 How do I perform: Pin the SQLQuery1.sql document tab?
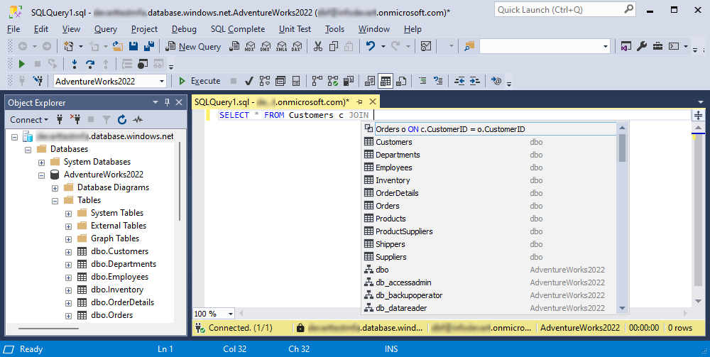tap(360, 102)
